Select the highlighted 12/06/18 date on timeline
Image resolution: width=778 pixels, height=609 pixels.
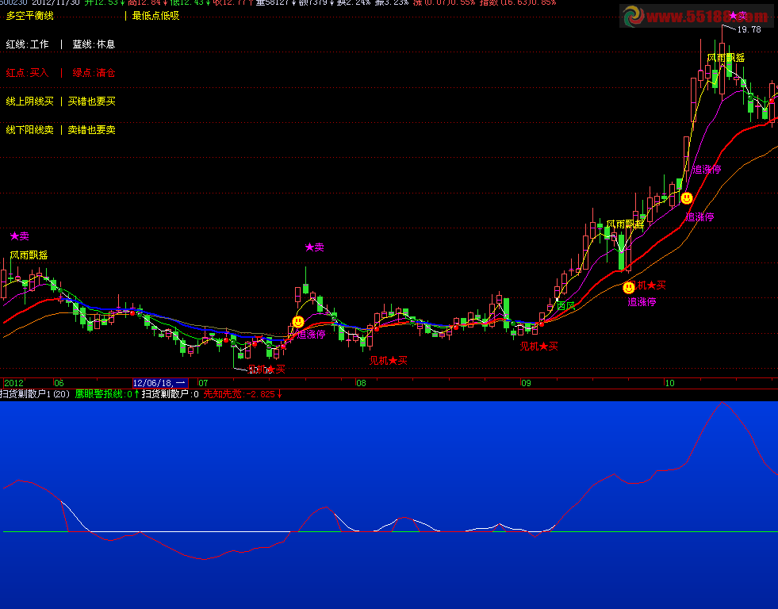pyautogui.click(x=160, y=383)
